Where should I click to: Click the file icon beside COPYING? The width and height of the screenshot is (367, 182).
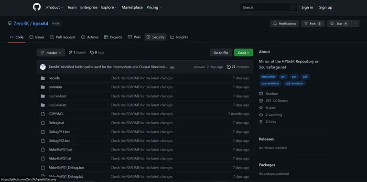[43, 114]
